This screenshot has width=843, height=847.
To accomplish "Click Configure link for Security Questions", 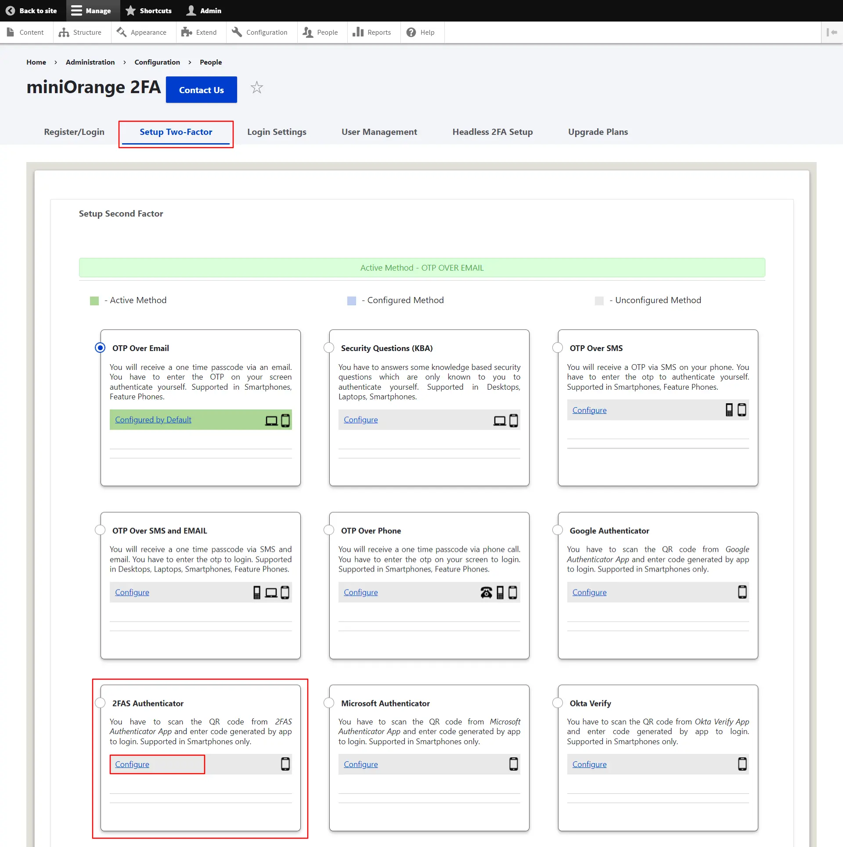I will point(361,420).
